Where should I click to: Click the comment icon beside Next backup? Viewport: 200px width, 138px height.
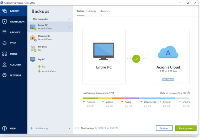click(77, 128)
